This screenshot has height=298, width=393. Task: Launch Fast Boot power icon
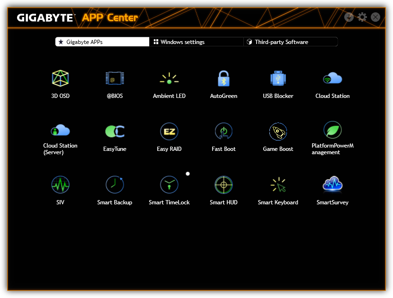pyautogui.click(x=223, y=131)
